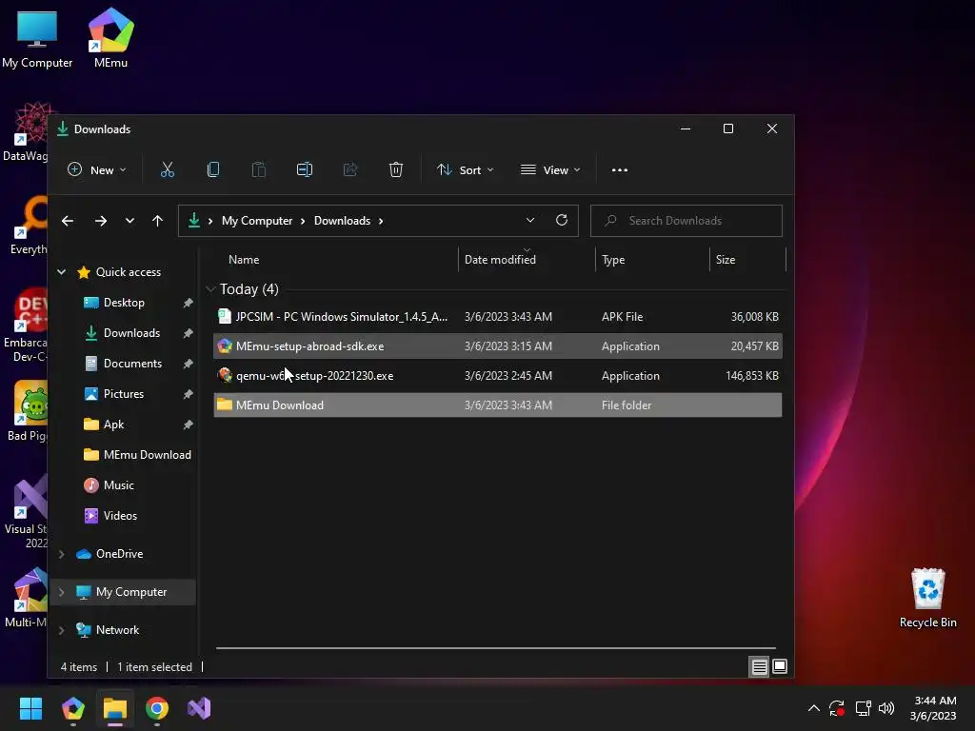Open MEmu shortcut on the desktop
Image resolution: width=975 pixels, height=731 pixels.
(x=110, y=37)
